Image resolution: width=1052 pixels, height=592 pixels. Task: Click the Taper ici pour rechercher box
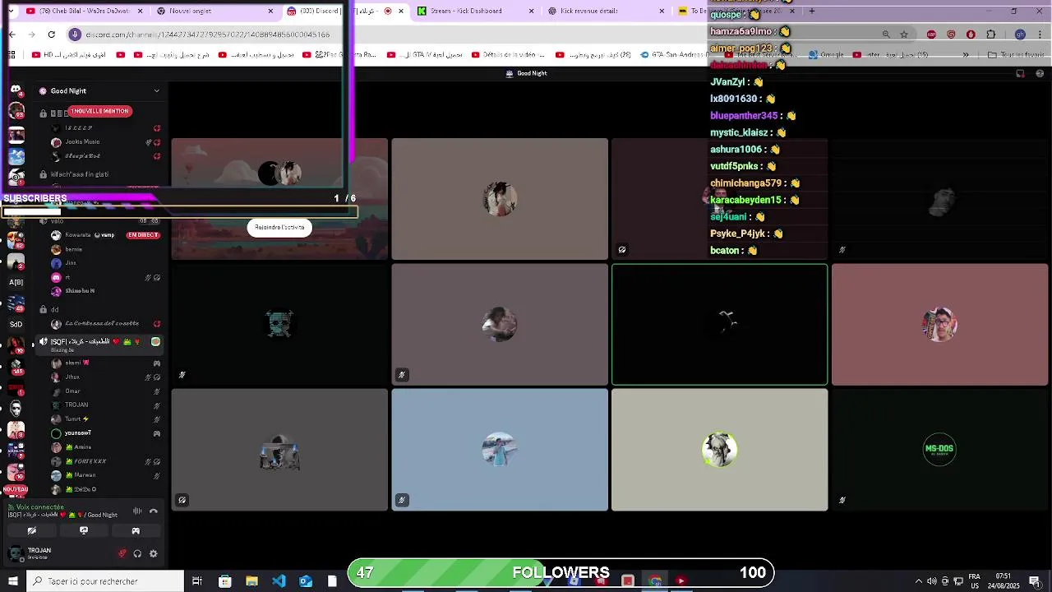(x=105, y=581)
